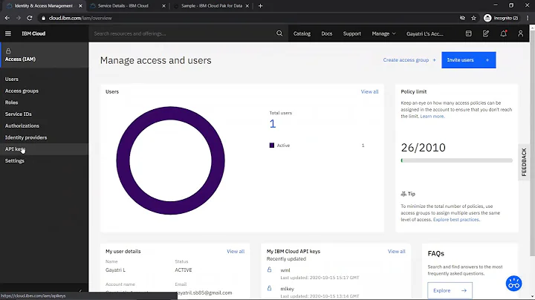Expand the Manage dropdown menu

(383, 33)
